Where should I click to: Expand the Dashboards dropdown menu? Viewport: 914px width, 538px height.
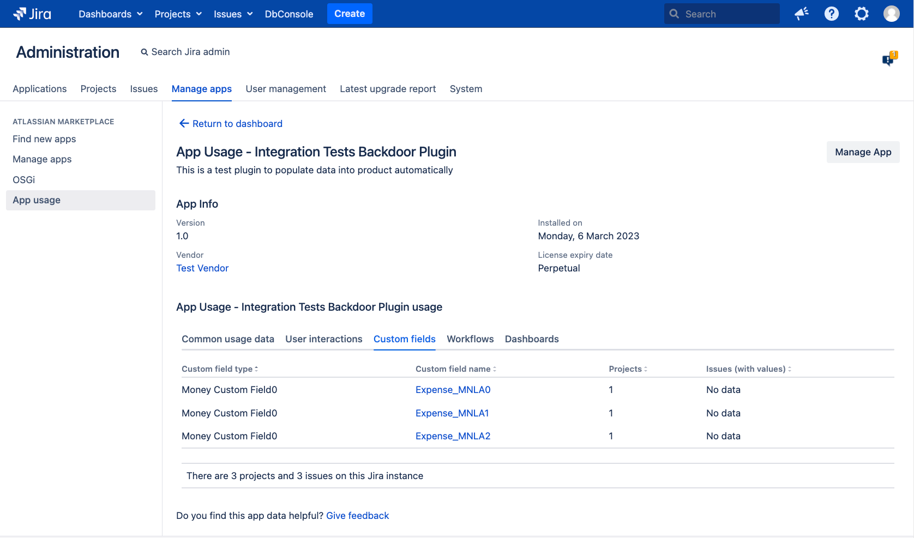[x=110, y=14]
